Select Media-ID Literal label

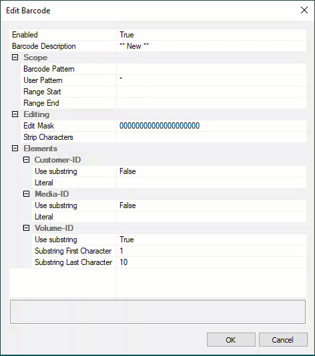click(x=44, y=217)
